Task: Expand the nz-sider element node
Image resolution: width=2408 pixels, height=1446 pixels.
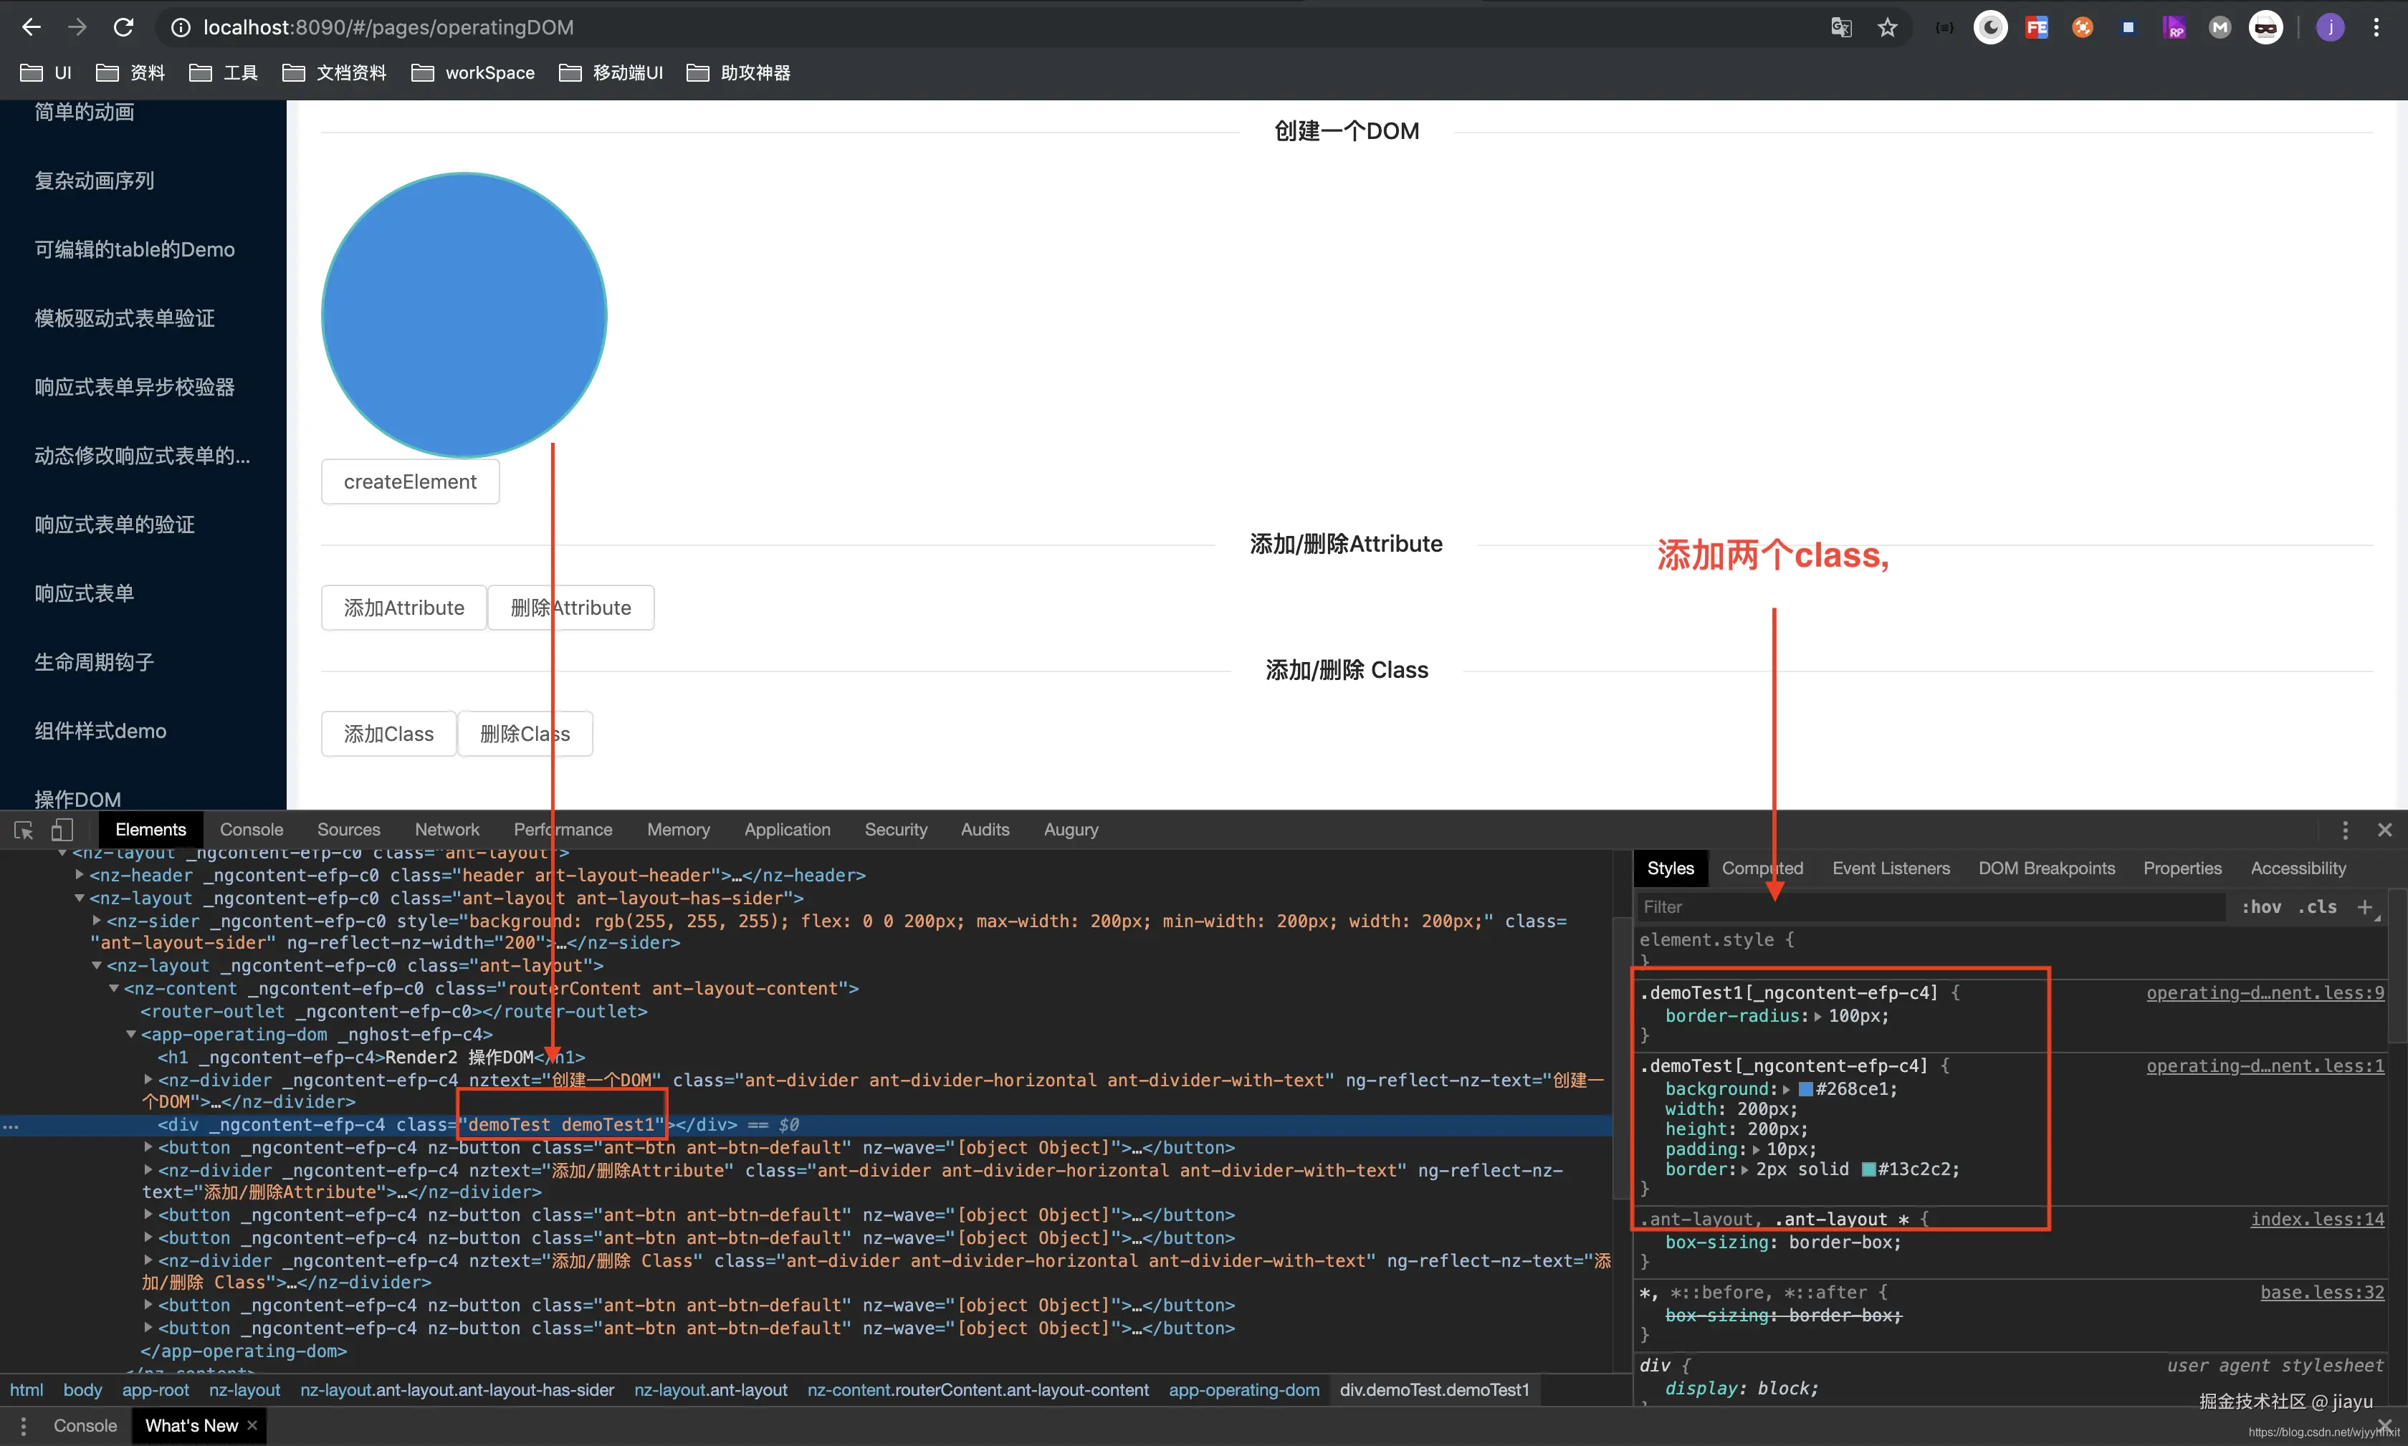Action: click(97, 921)
